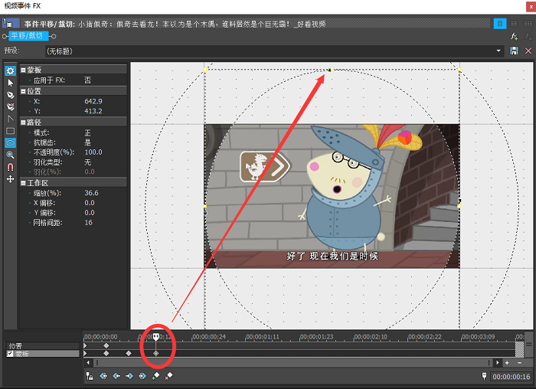The image size is (536, 389).
Task: Delete the keyframe with the red-x diamond
Action: tap(168, 376)
